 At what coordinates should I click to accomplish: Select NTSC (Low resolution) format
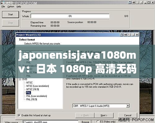pyautogui.click(x=38, y=86)
